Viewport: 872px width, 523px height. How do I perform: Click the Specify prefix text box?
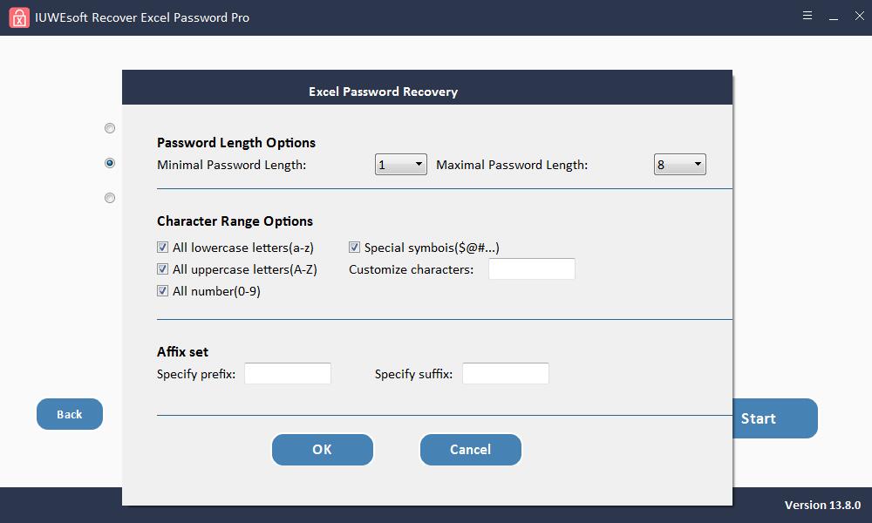click(x=288, y=373)
